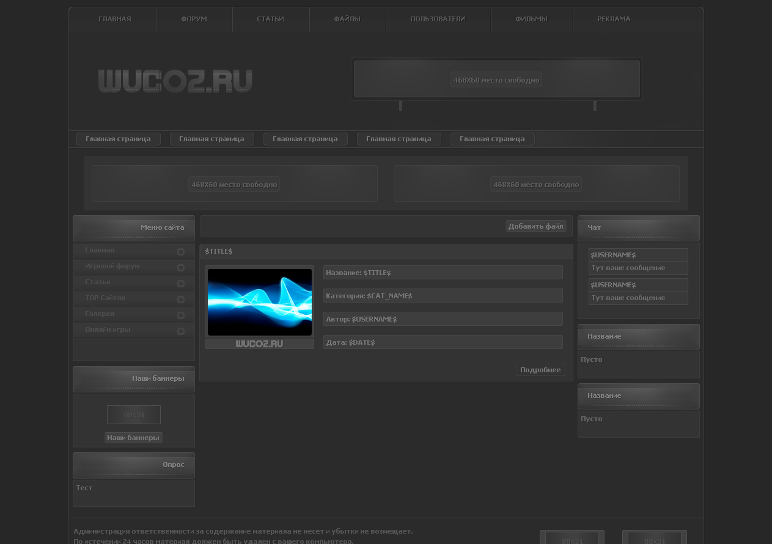This screenshot has width=772, height=544.
Task: Click the first Главная страница button
Action: click(x=118, y=139)
